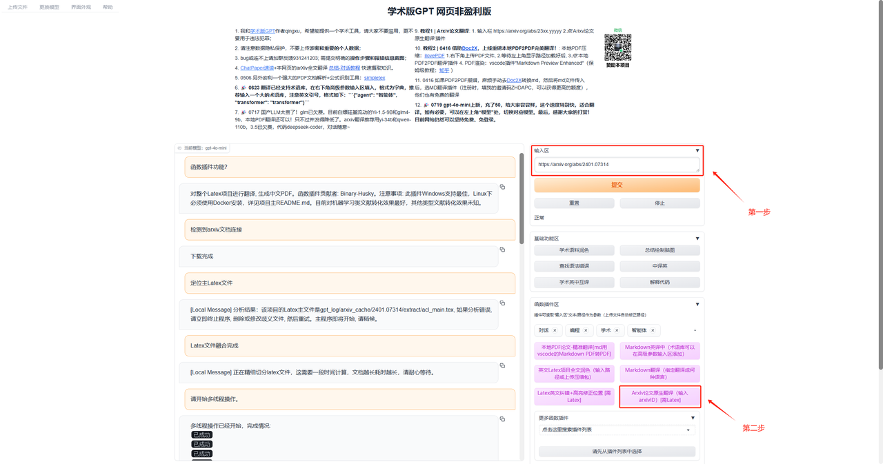Viewport: 883px width, 464px height.
Task: Copy the "[Local Message] 分析结果" message
Action: click(x=502, y=303)
